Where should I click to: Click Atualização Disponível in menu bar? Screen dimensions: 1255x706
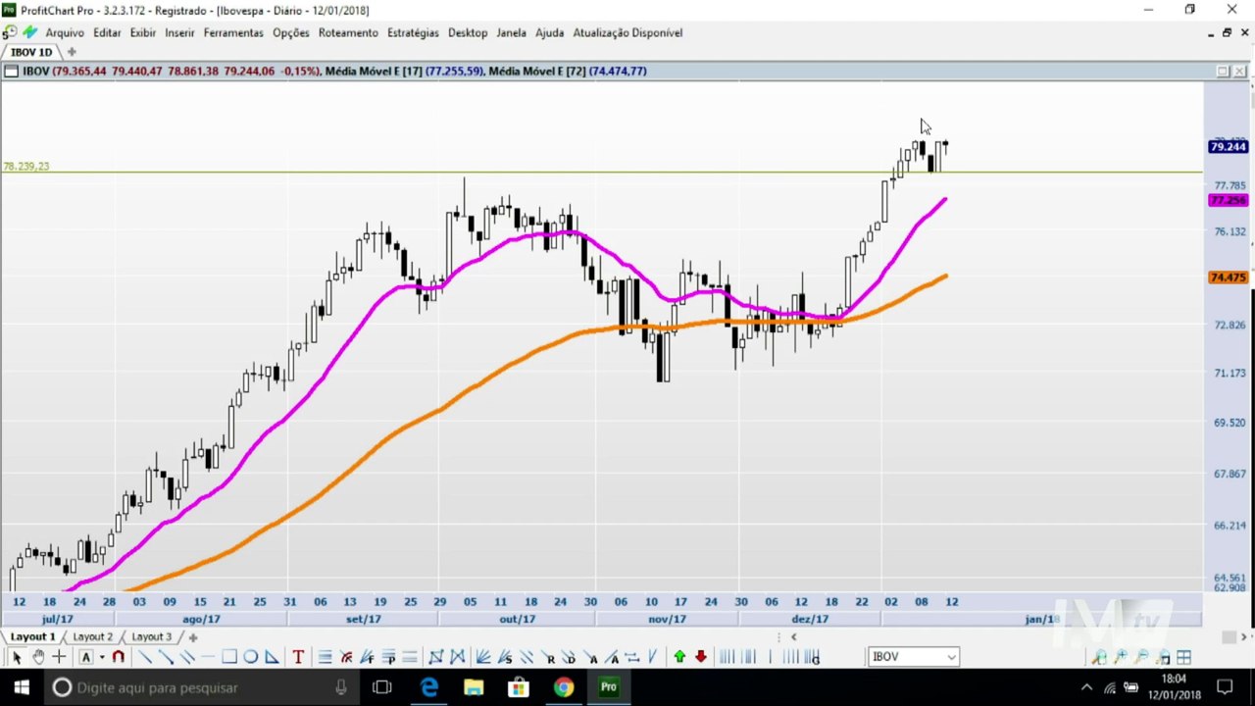coord(627,32)
